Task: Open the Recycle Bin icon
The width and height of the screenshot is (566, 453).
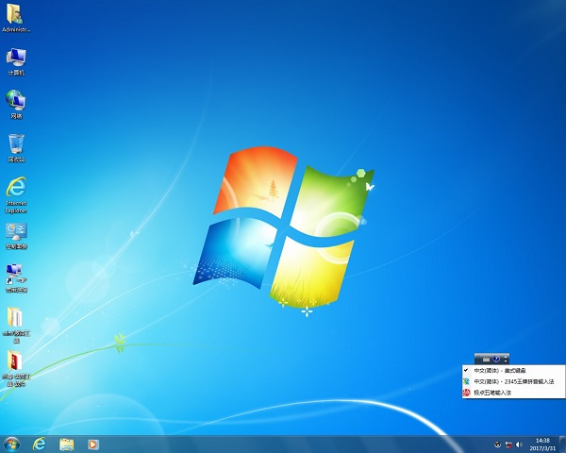Action: pyautogui.click(x=16, y=143)
